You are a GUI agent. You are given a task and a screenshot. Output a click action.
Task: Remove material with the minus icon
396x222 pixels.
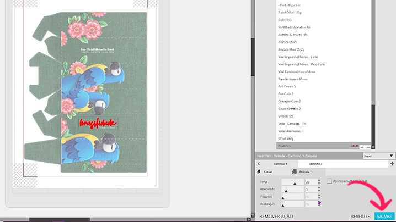coord(368,147)
